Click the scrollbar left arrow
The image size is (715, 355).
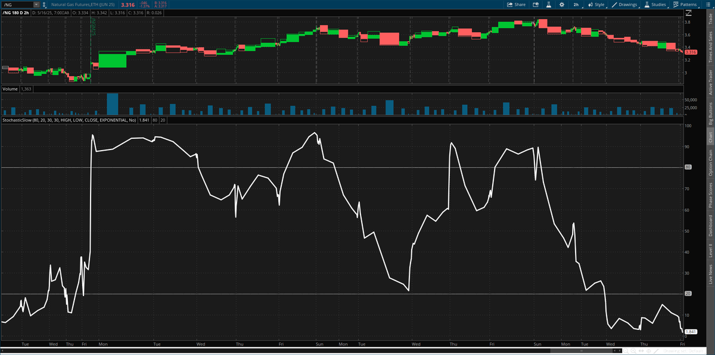click(2, 351)
